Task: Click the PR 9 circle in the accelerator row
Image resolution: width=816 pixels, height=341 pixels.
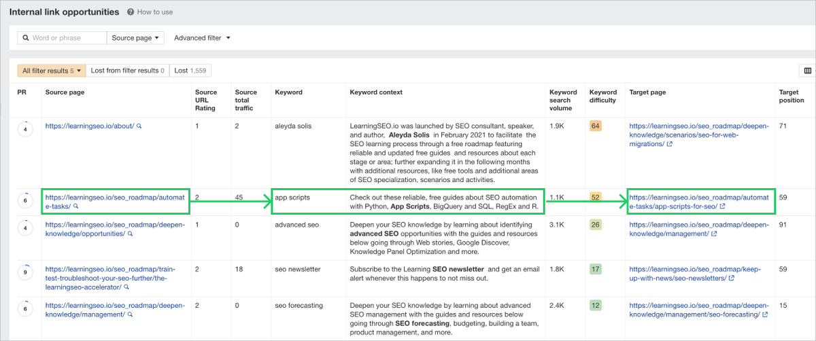Action: pos(25,272)
